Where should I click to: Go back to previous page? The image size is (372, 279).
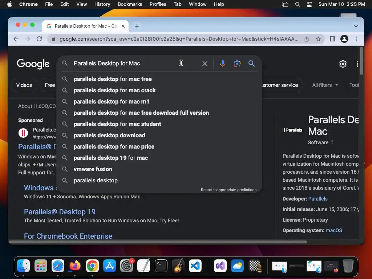pyautogui.click(x=16, y=39)
